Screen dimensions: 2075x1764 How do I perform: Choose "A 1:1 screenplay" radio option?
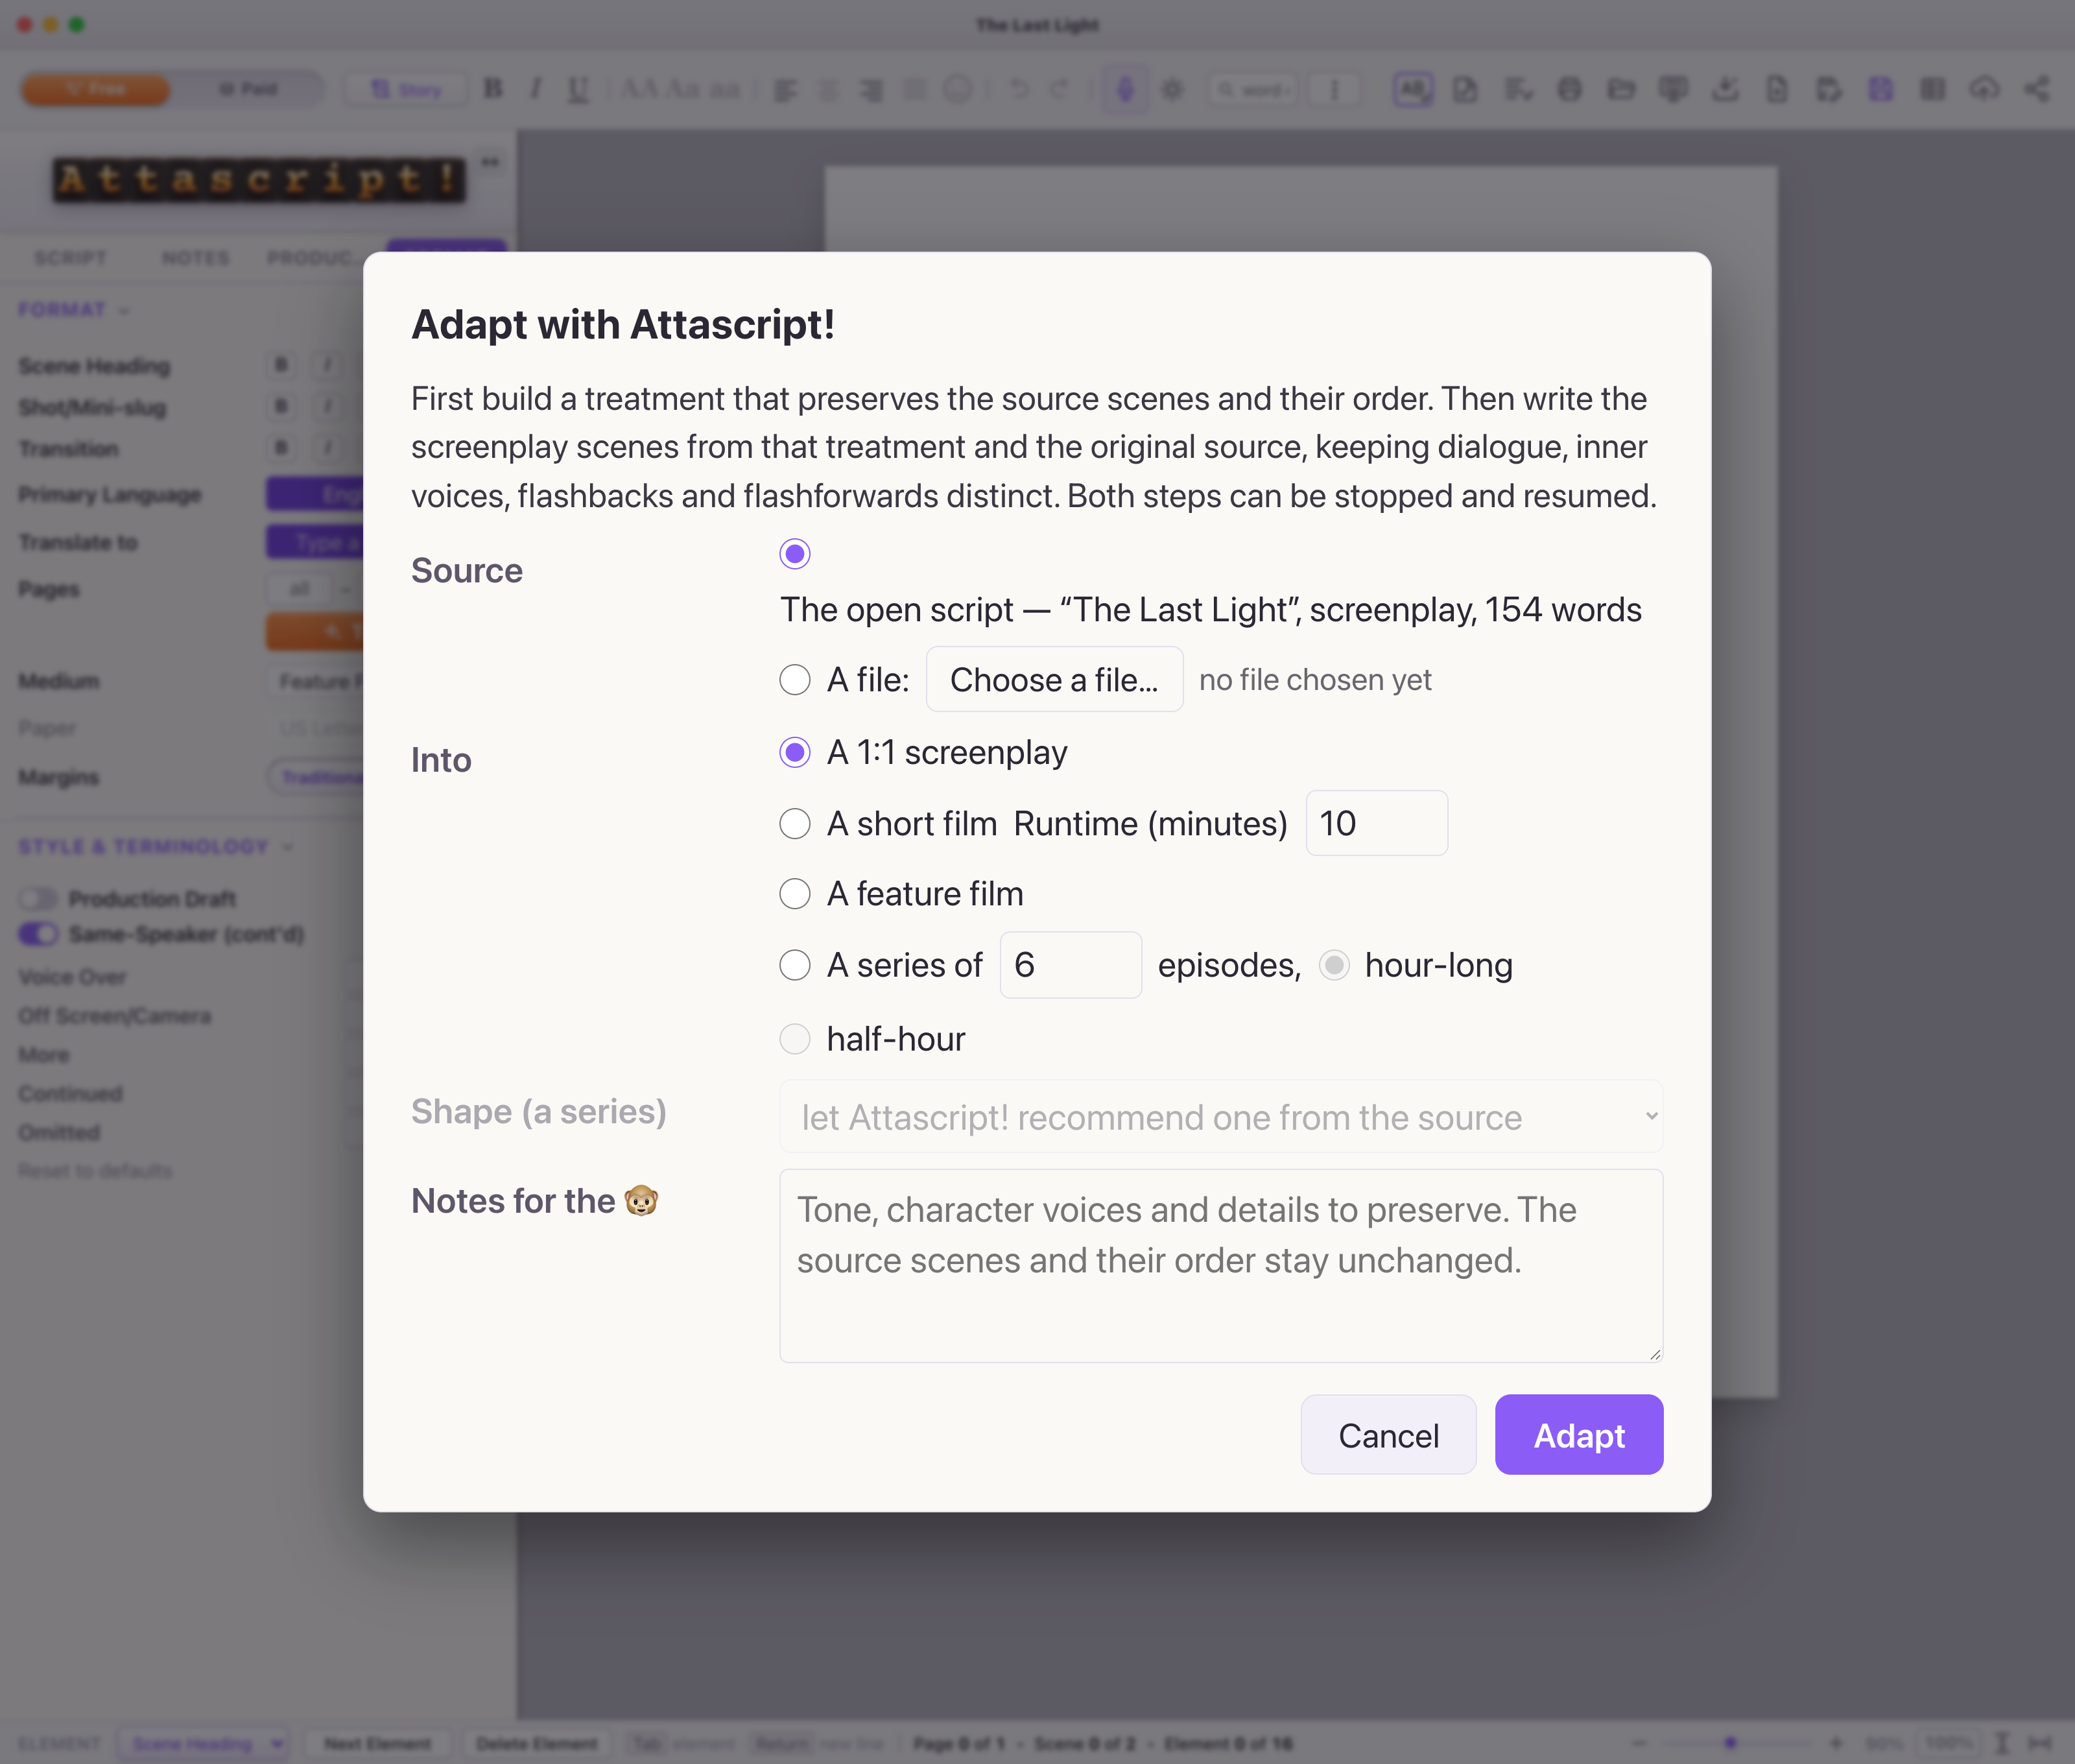coord(795,753)
